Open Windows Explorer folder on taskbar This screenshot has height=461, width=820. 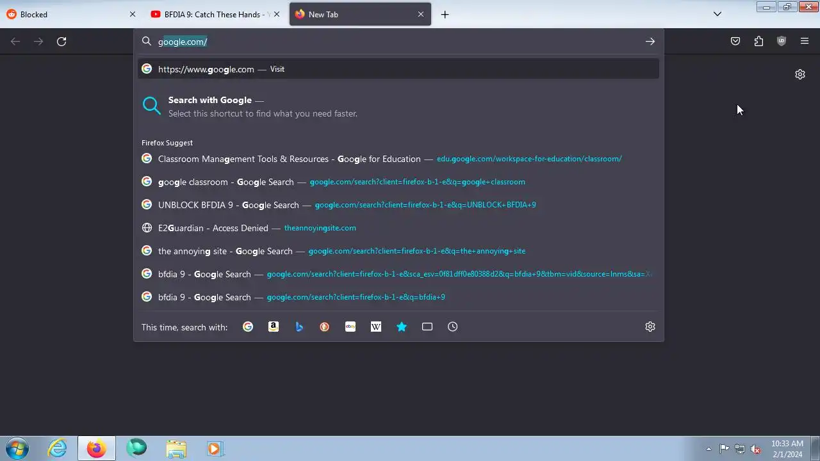click(x=176, y=448)
